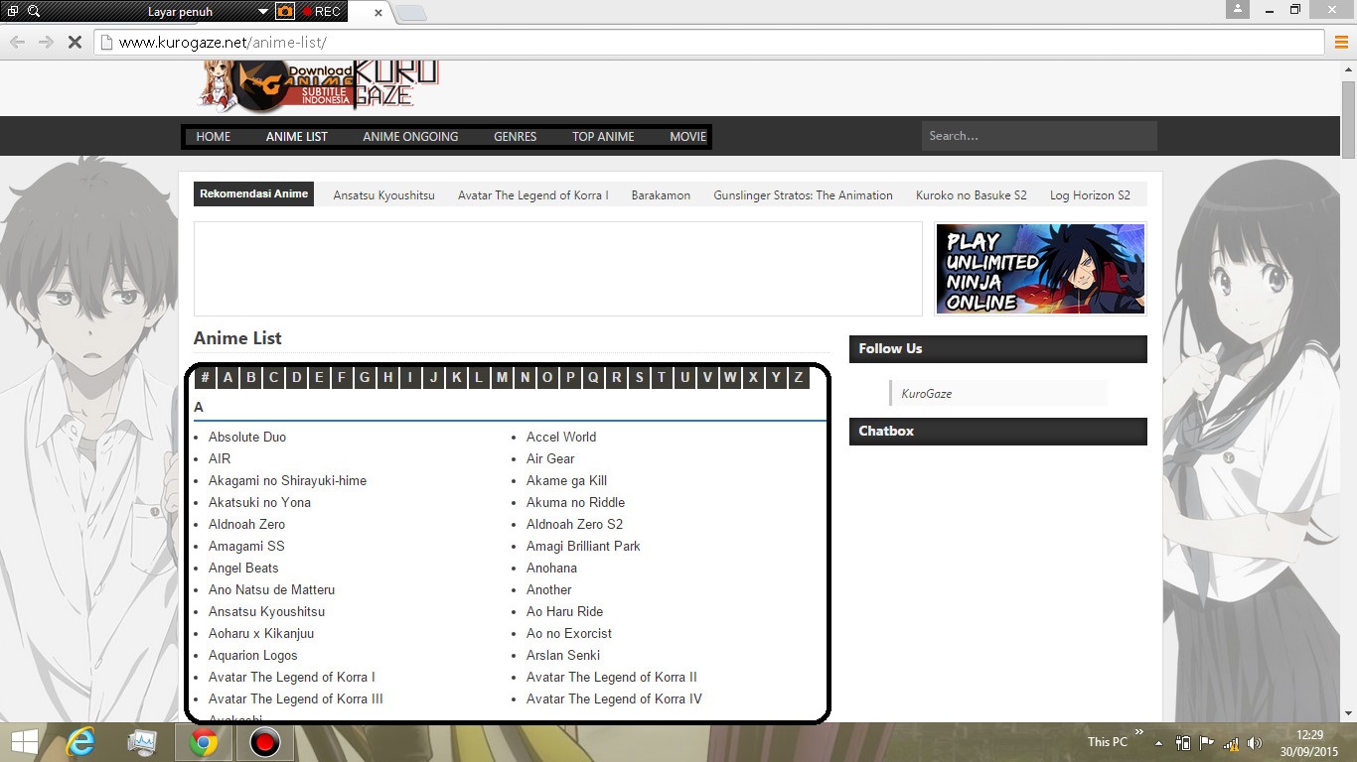Start recording with the REC button
Screen dimensions: 1357x762
(321, 12)
